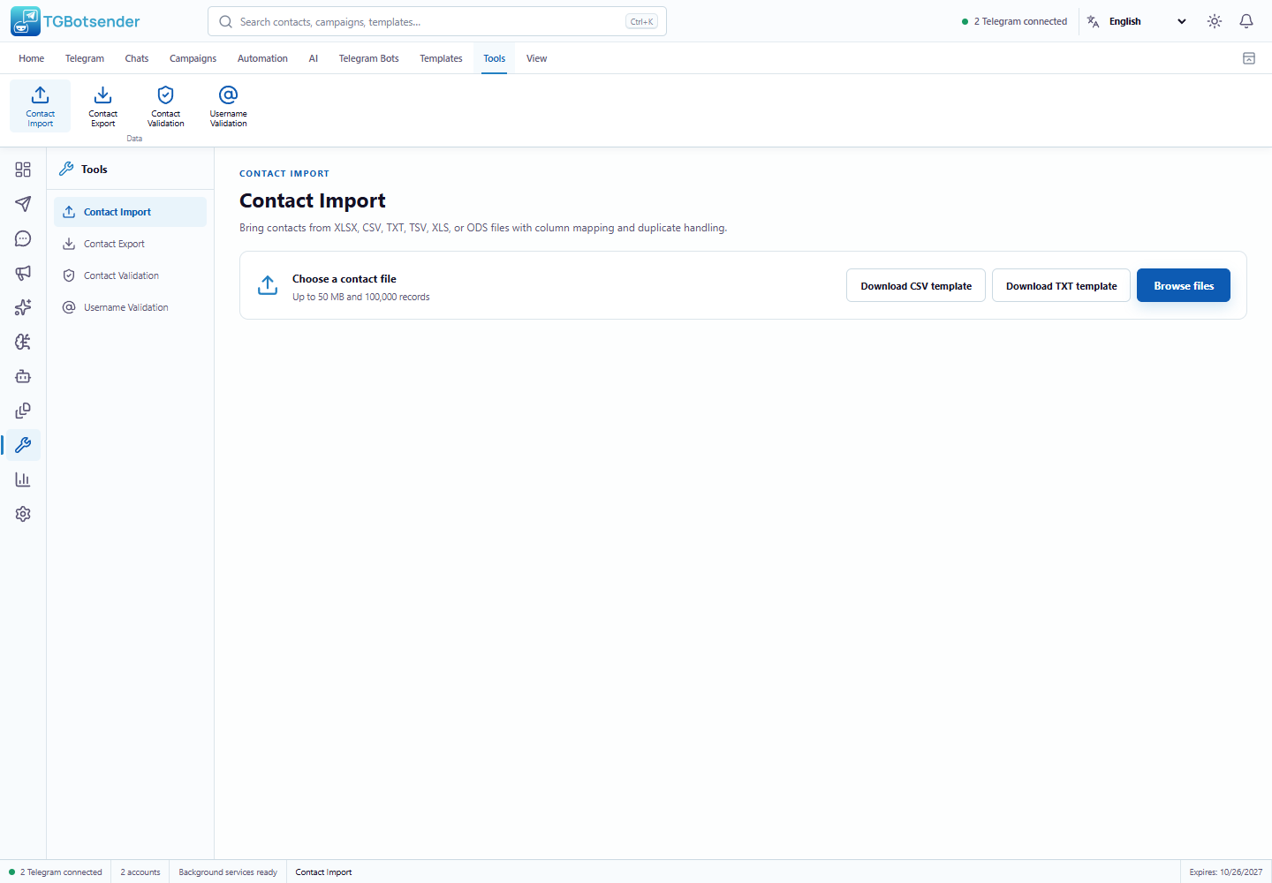Viewport: 1272px width, 883px height.
Task: Open the Telegram Bots tab
Action: pos(368,58)
